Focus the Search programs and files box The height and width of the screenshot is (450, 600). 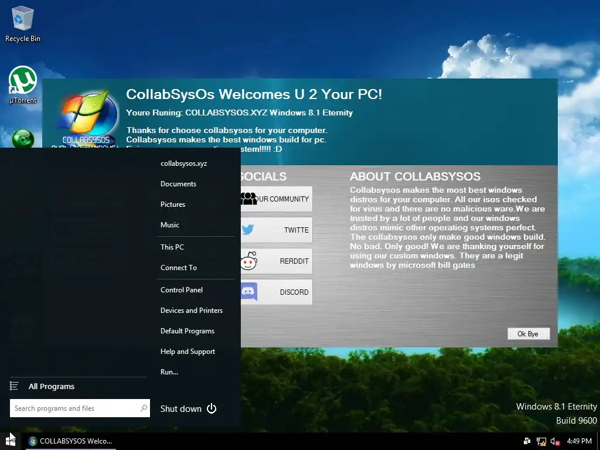[80, 408]
